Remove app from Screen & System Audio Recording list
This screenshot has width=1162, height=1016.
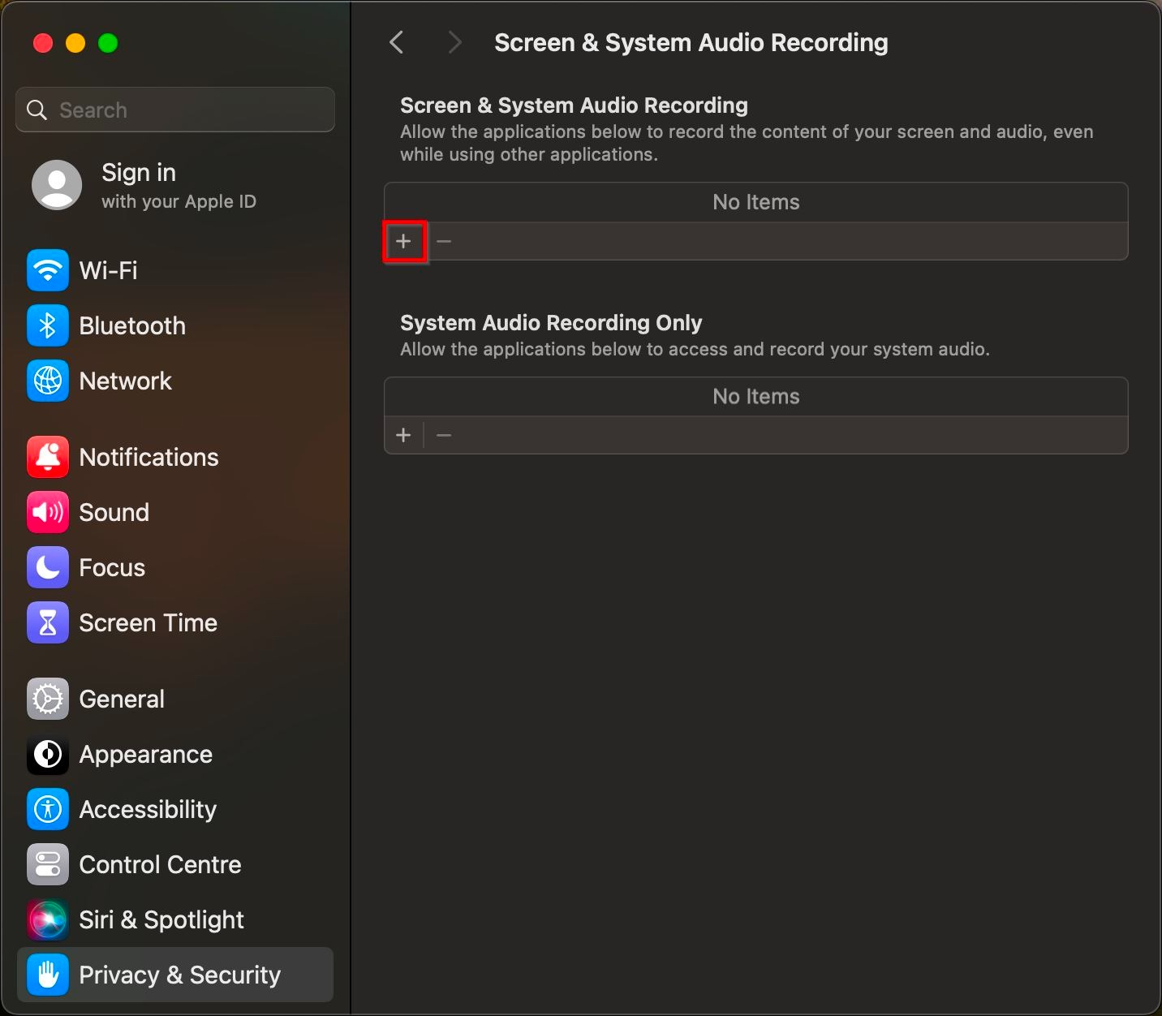pos(444,241)
